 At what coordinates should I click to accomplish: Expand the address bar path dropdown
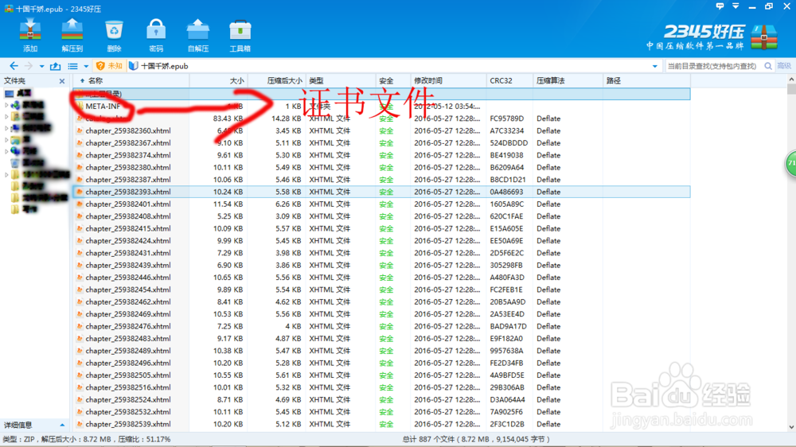pyautogui.click(x=655, y=67)
